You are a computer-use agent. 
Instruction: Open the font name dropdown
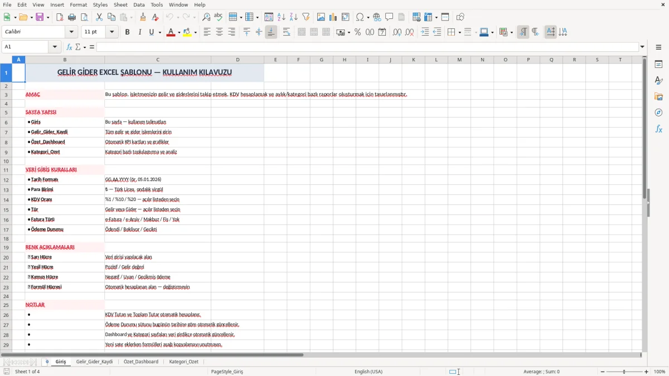(71, 32)
